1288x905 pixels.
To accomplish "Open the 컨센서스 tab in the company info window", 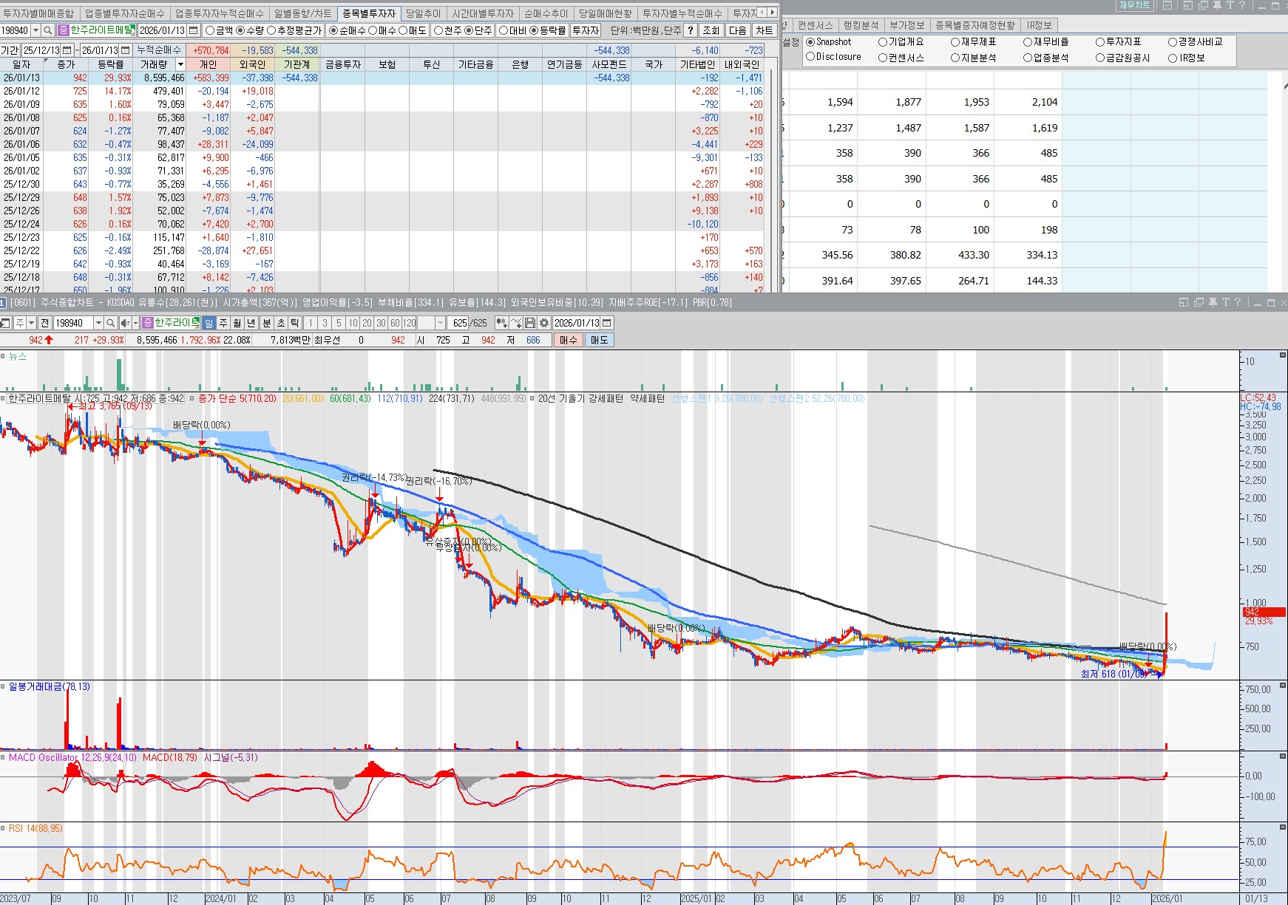I will pyautogui.click(x=815, y=25).
